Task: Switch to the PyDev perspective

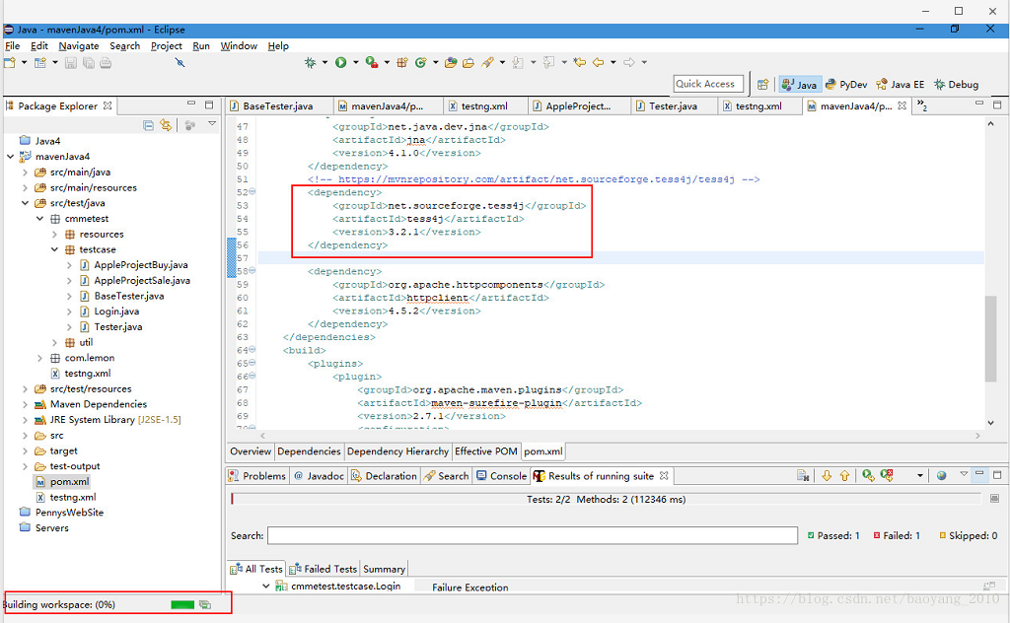Action: tap(846, 85)
